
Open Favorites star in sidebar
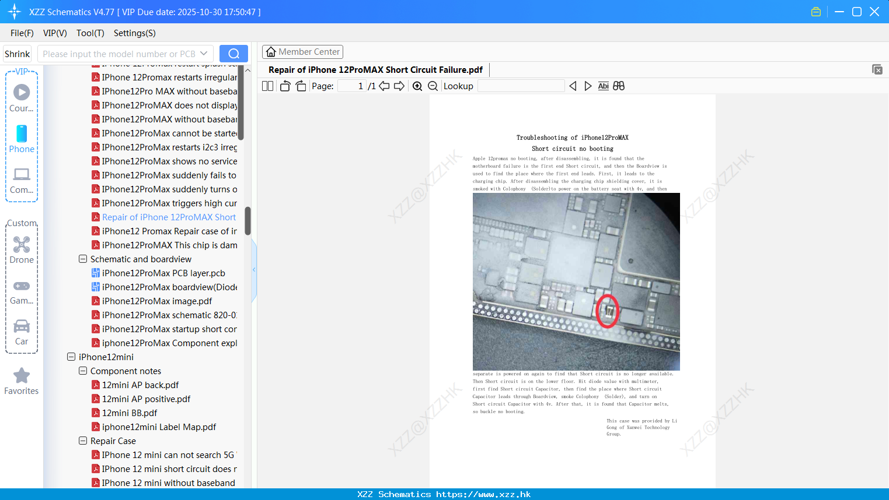pos(22,382)
